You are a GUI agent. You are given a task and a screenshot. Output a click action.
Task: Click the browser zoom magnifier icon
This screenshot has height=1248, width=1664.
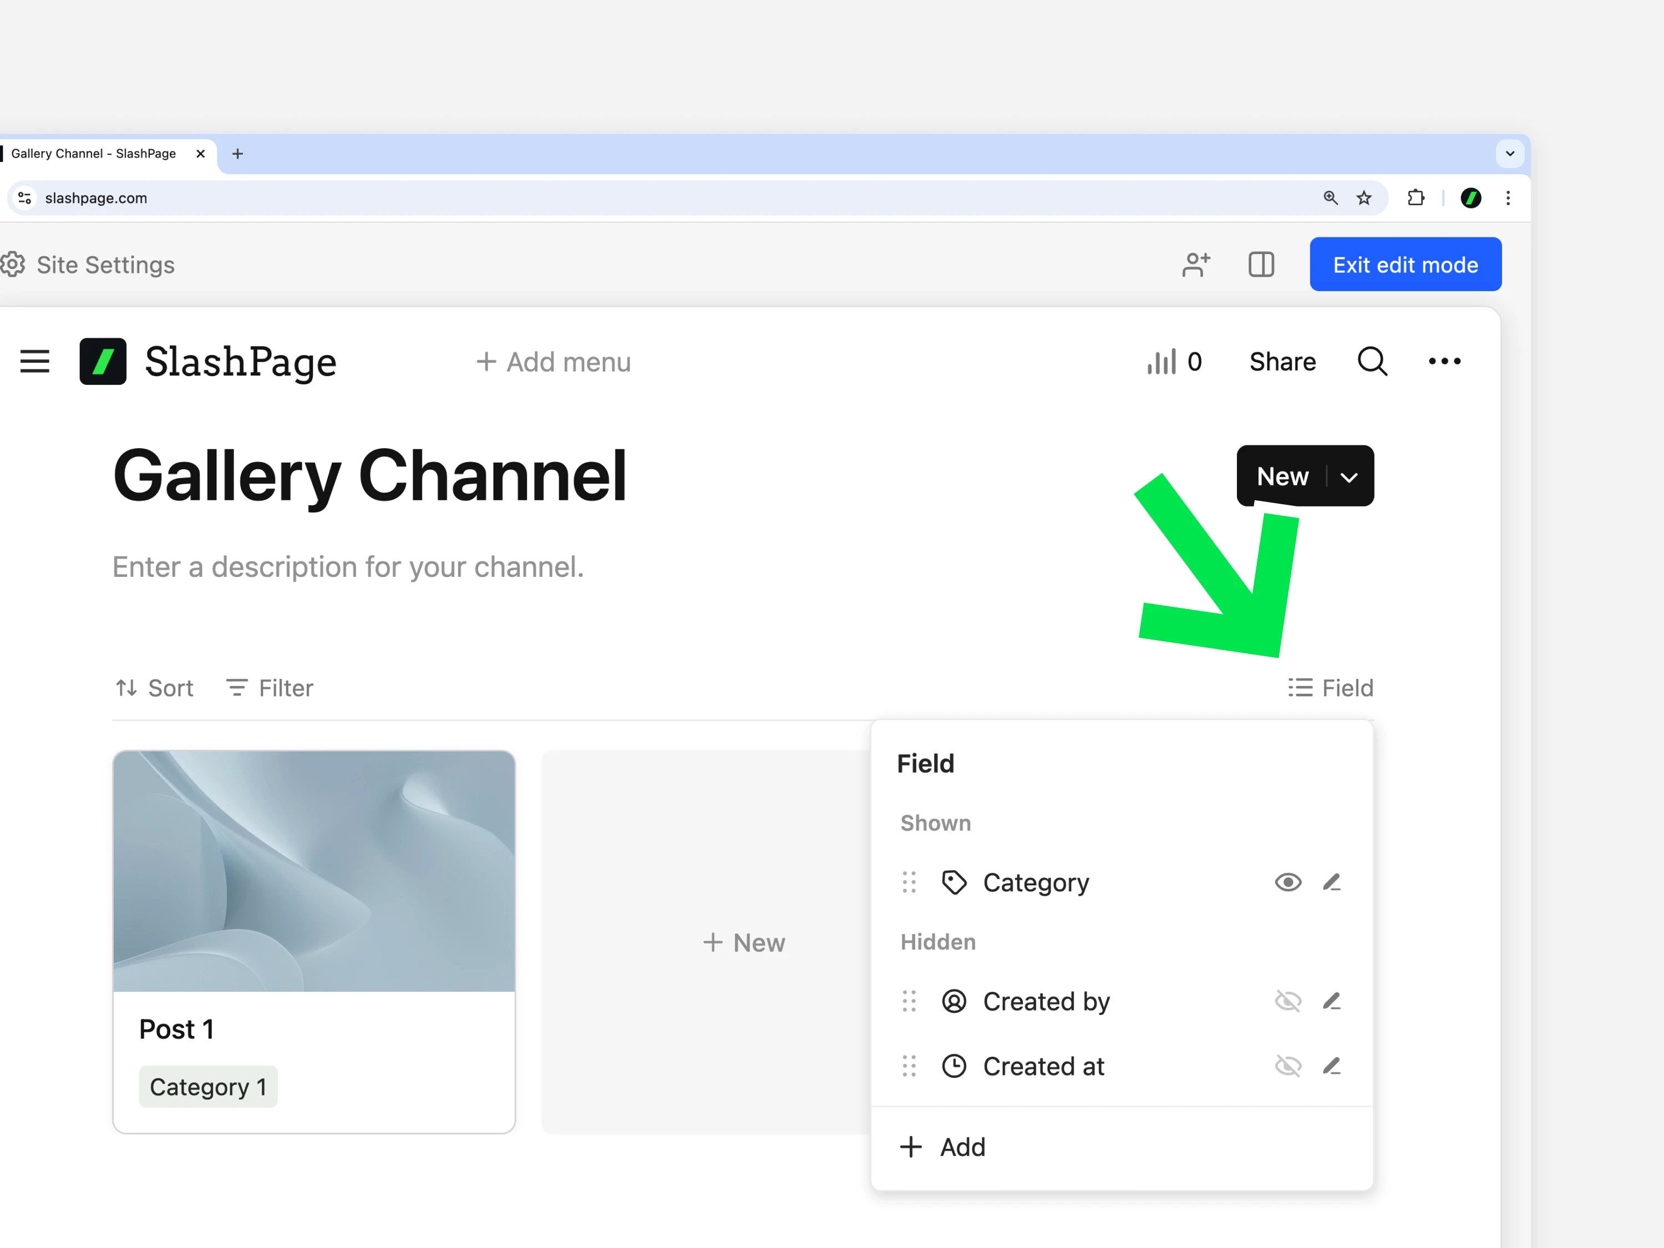click(x=1330, y=198)
